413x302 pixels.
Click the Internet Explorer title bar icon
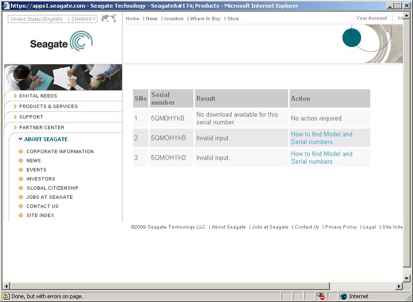pos(6,5)
